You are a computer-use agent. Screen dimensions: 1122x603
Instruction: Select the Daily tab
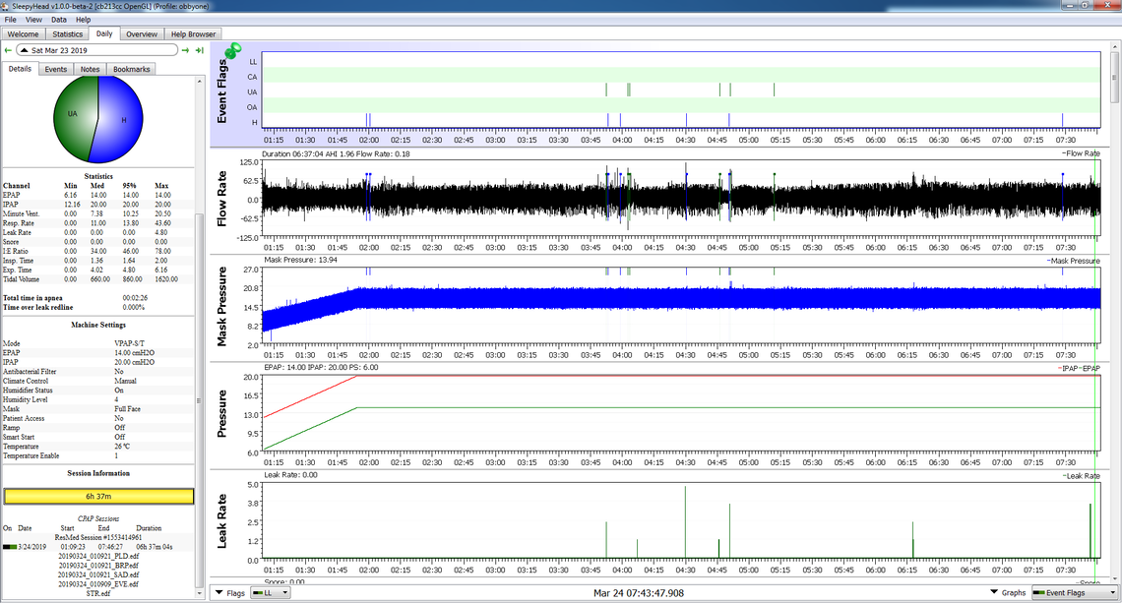point(104,33)
